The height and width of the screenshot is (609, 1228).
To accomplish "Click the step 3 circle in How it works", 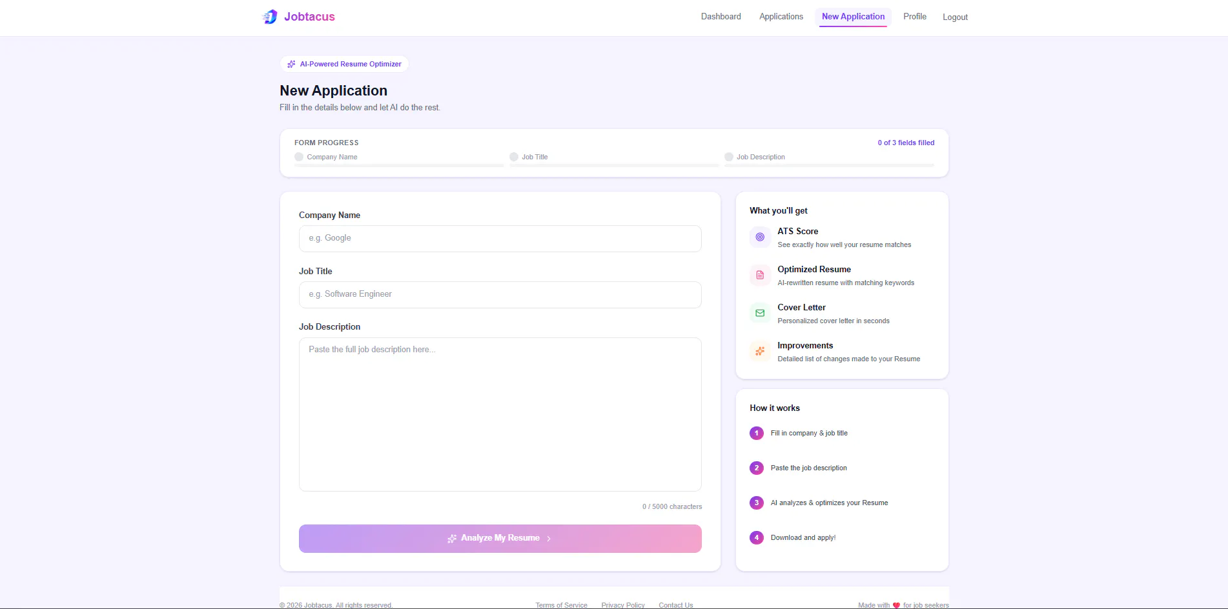I will (757, 503).
